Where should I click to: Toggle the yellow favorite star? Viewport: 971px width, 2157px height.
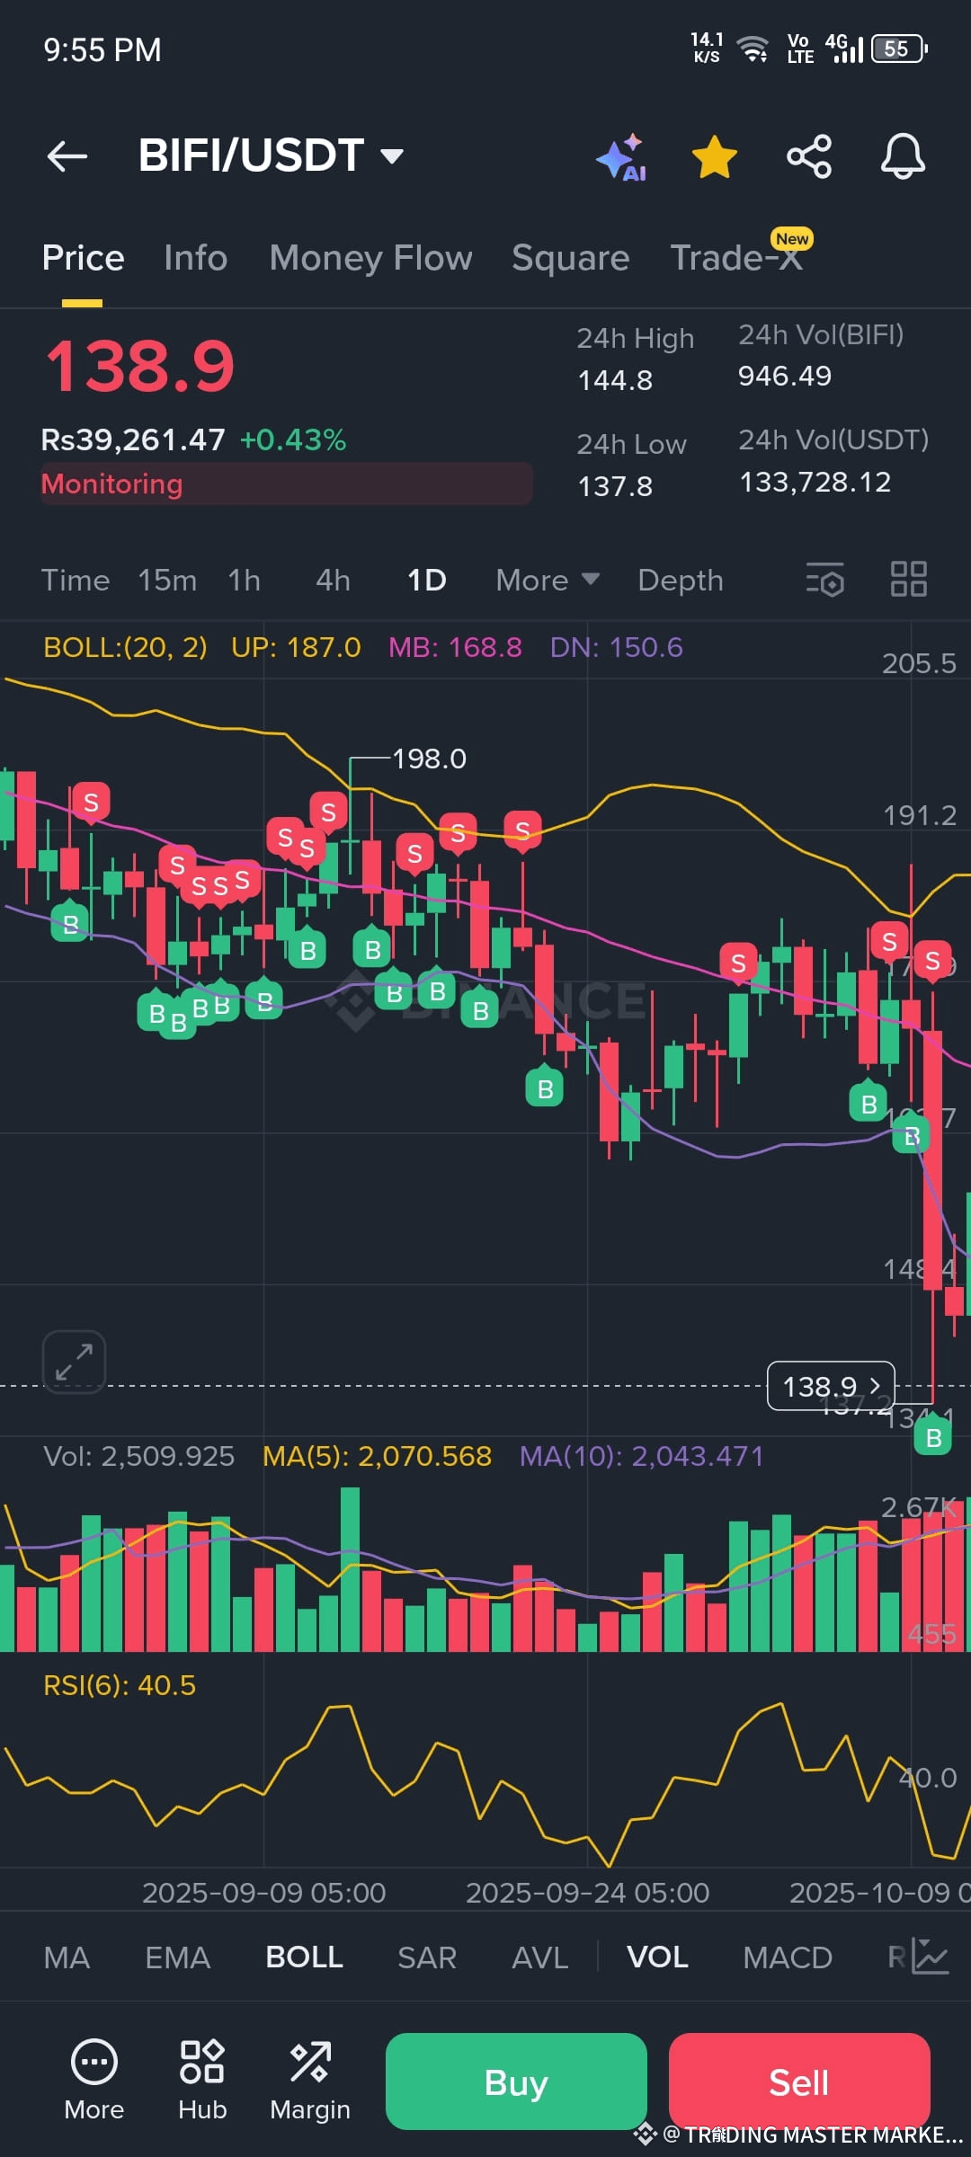point(715,157)
